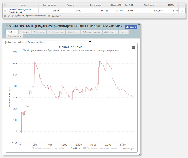Screen dimensions: 188x158
Task: Switch to the Любимые игры tab
Action: click(56, 32)
